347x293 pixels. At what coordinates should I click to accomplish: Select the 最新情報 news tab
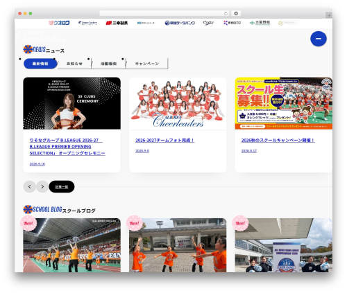40,64
